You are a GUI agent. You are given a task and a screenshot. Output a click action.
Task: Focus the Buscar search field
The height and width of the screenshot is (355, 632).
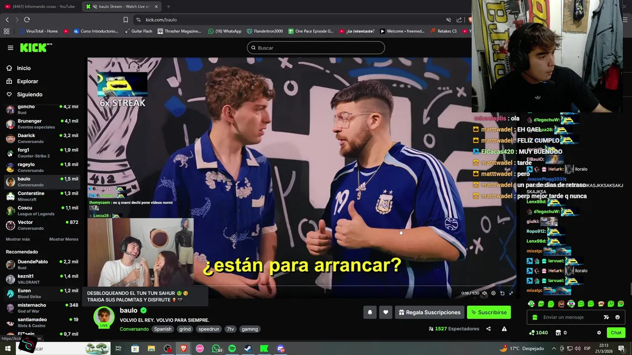316,48
